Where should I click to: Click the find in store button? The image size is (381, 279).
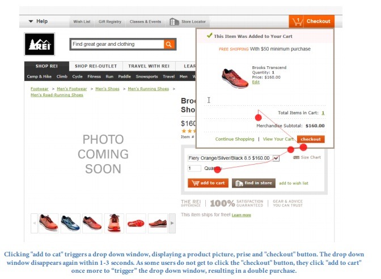[253, 183]
